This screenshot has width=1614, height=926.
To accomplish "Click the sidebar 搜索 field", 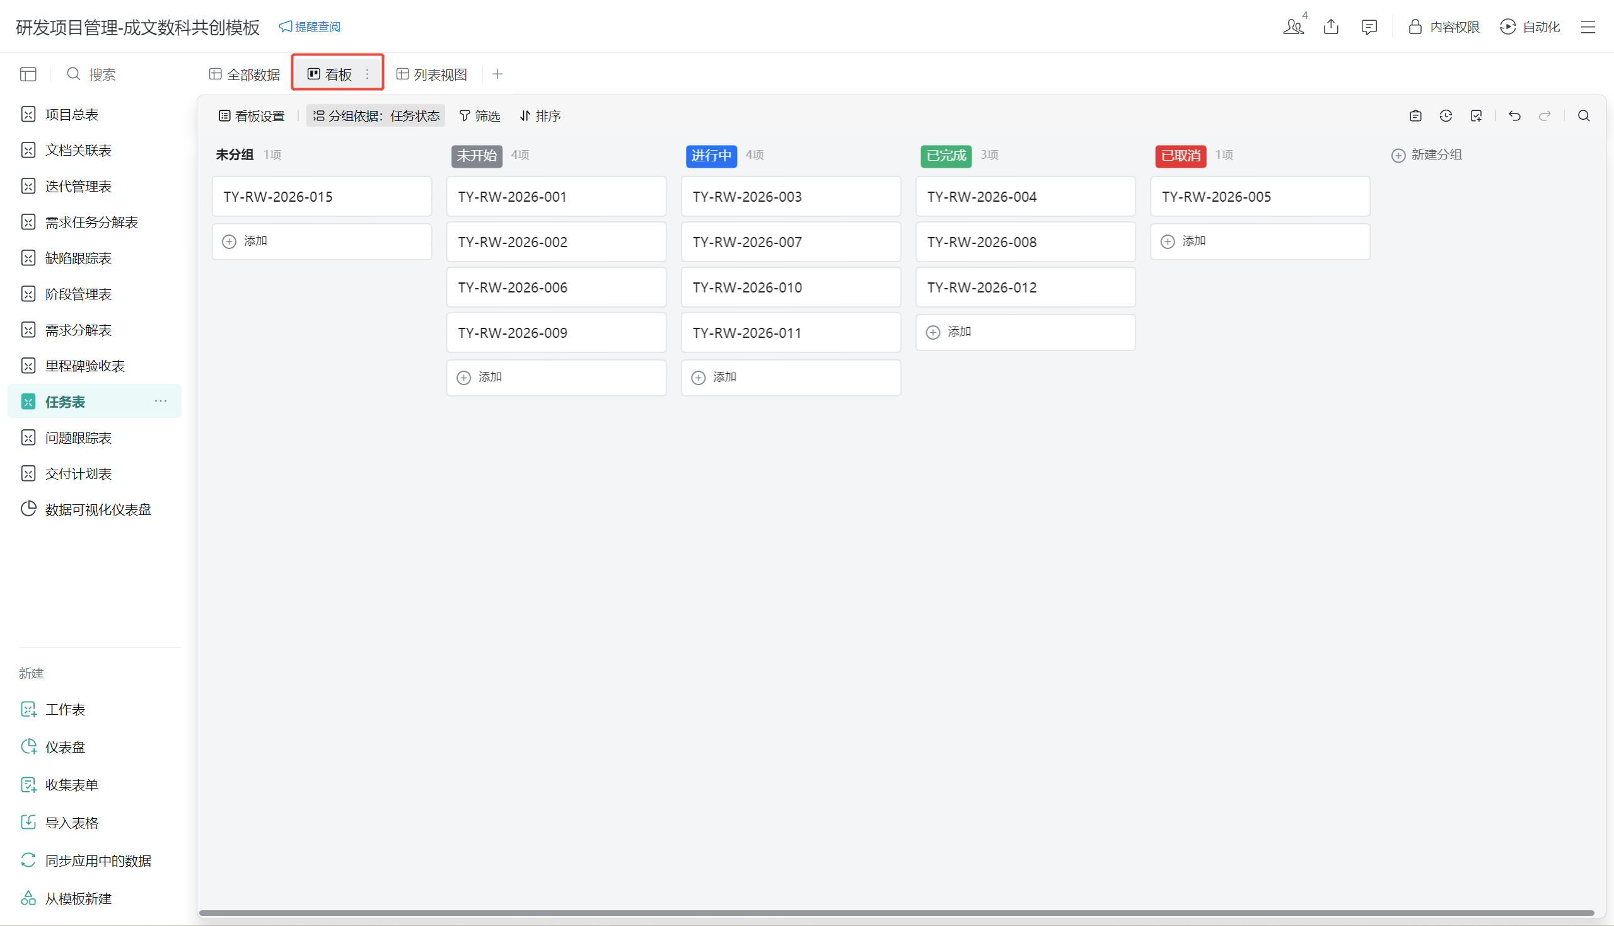I will point(102,74).
